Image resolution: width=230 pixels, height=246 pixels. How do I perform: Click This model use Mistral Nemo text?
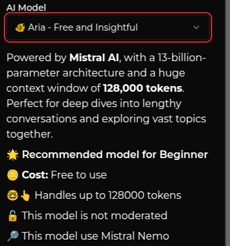(x=95, y=236)
